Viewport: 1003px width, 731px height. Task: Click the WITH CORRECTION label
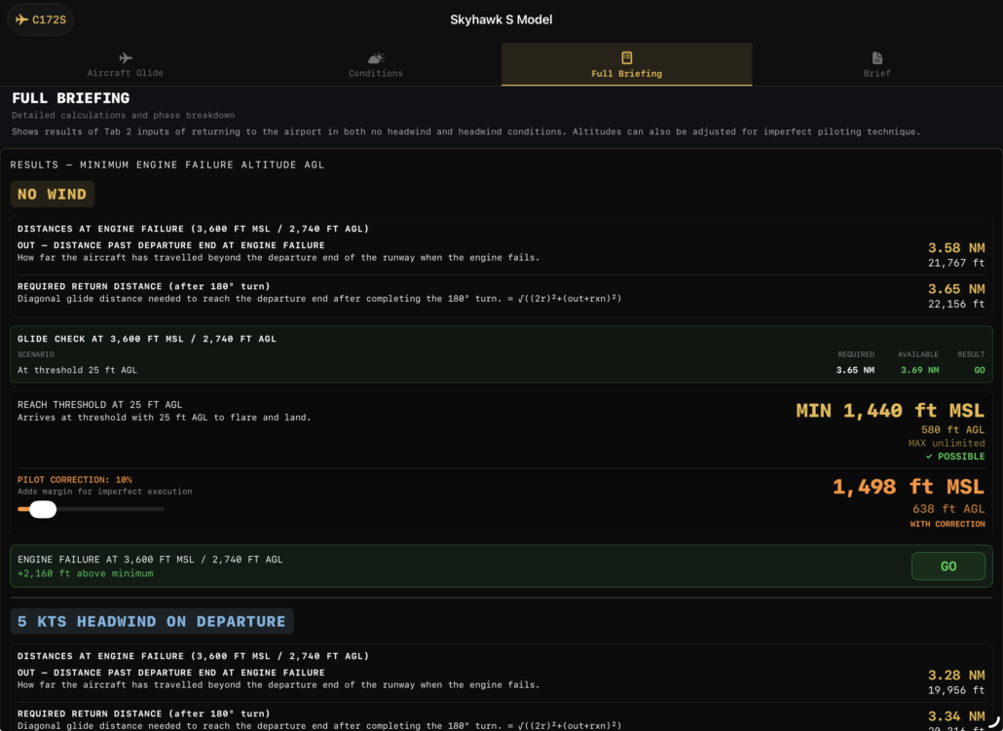(947, 524)
